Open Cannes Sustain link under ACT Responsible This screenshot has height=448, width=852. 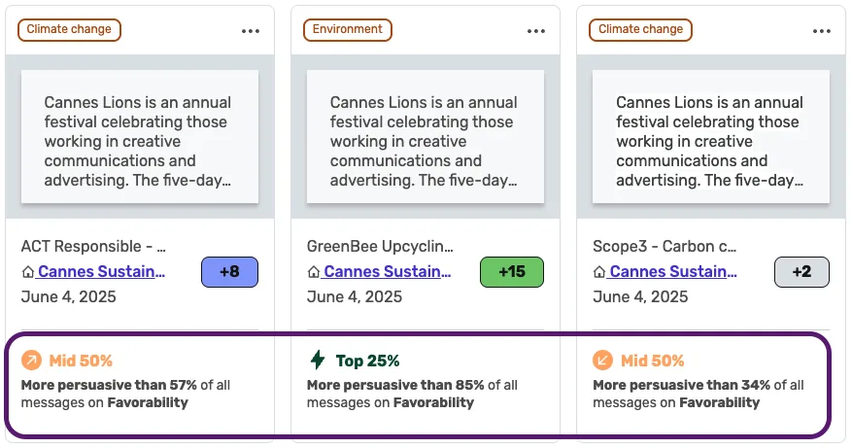(101, 271)
